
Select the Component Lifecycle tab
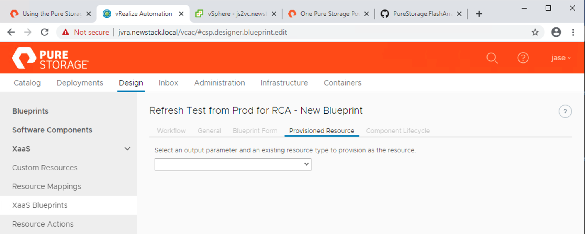pyautogui.click(x=398, y=131)
